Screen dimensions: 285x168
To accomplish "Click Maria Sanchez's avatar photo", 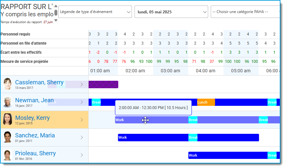I will [x=7, y=137].
